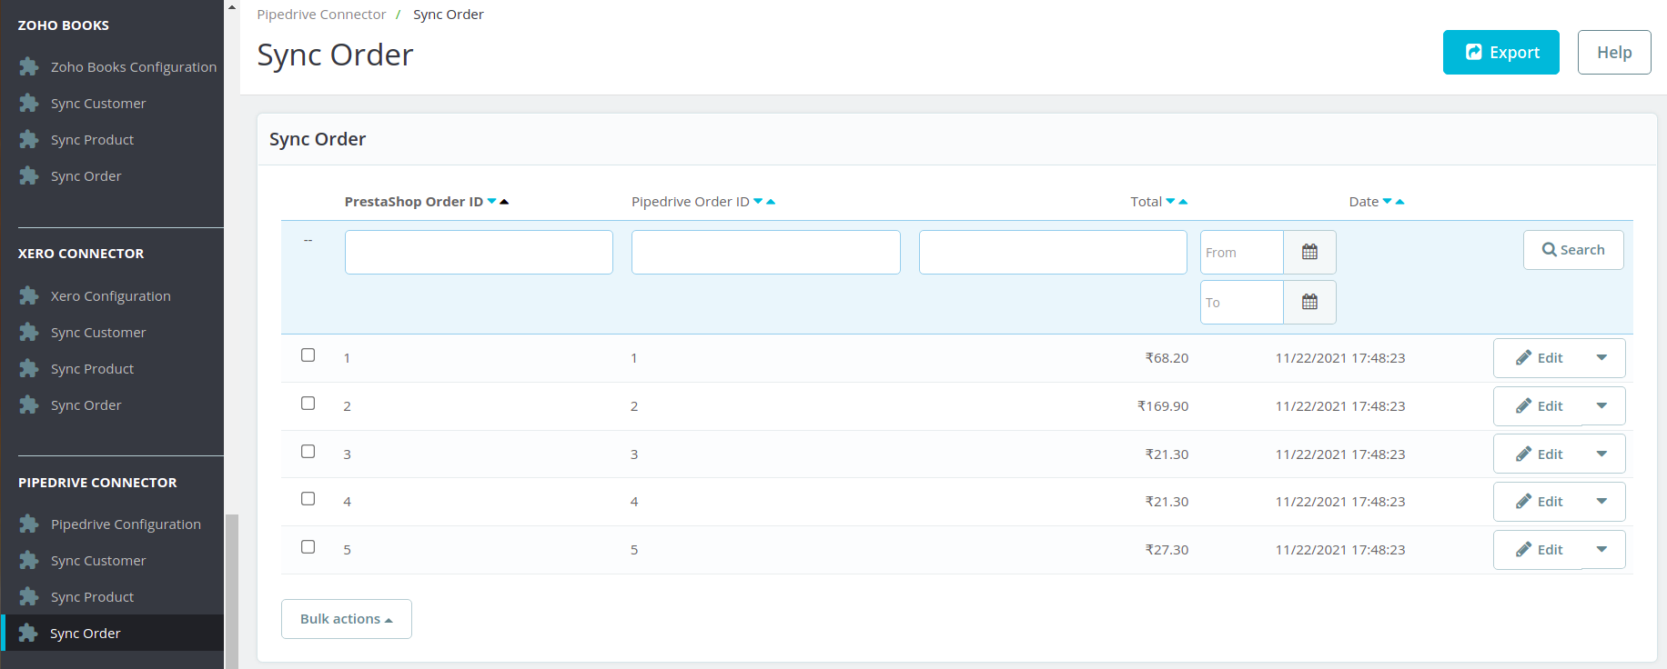Viewport: 1667px width, 669px height.
Task: Edit order with PrestaShop ID 1
Action: tap(1539, 357)
